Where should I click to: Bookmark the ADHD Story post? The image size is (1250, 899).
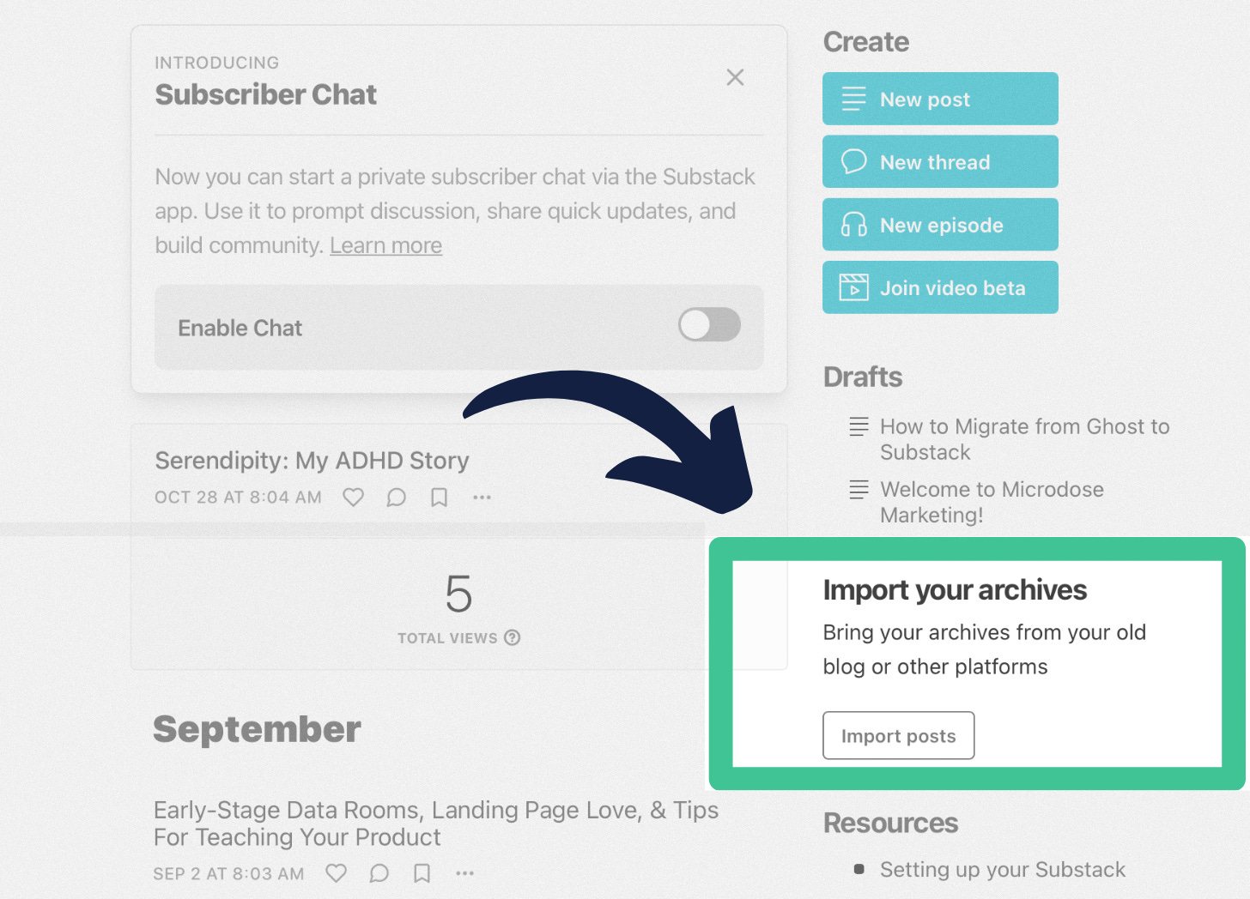tap(439, 497)
